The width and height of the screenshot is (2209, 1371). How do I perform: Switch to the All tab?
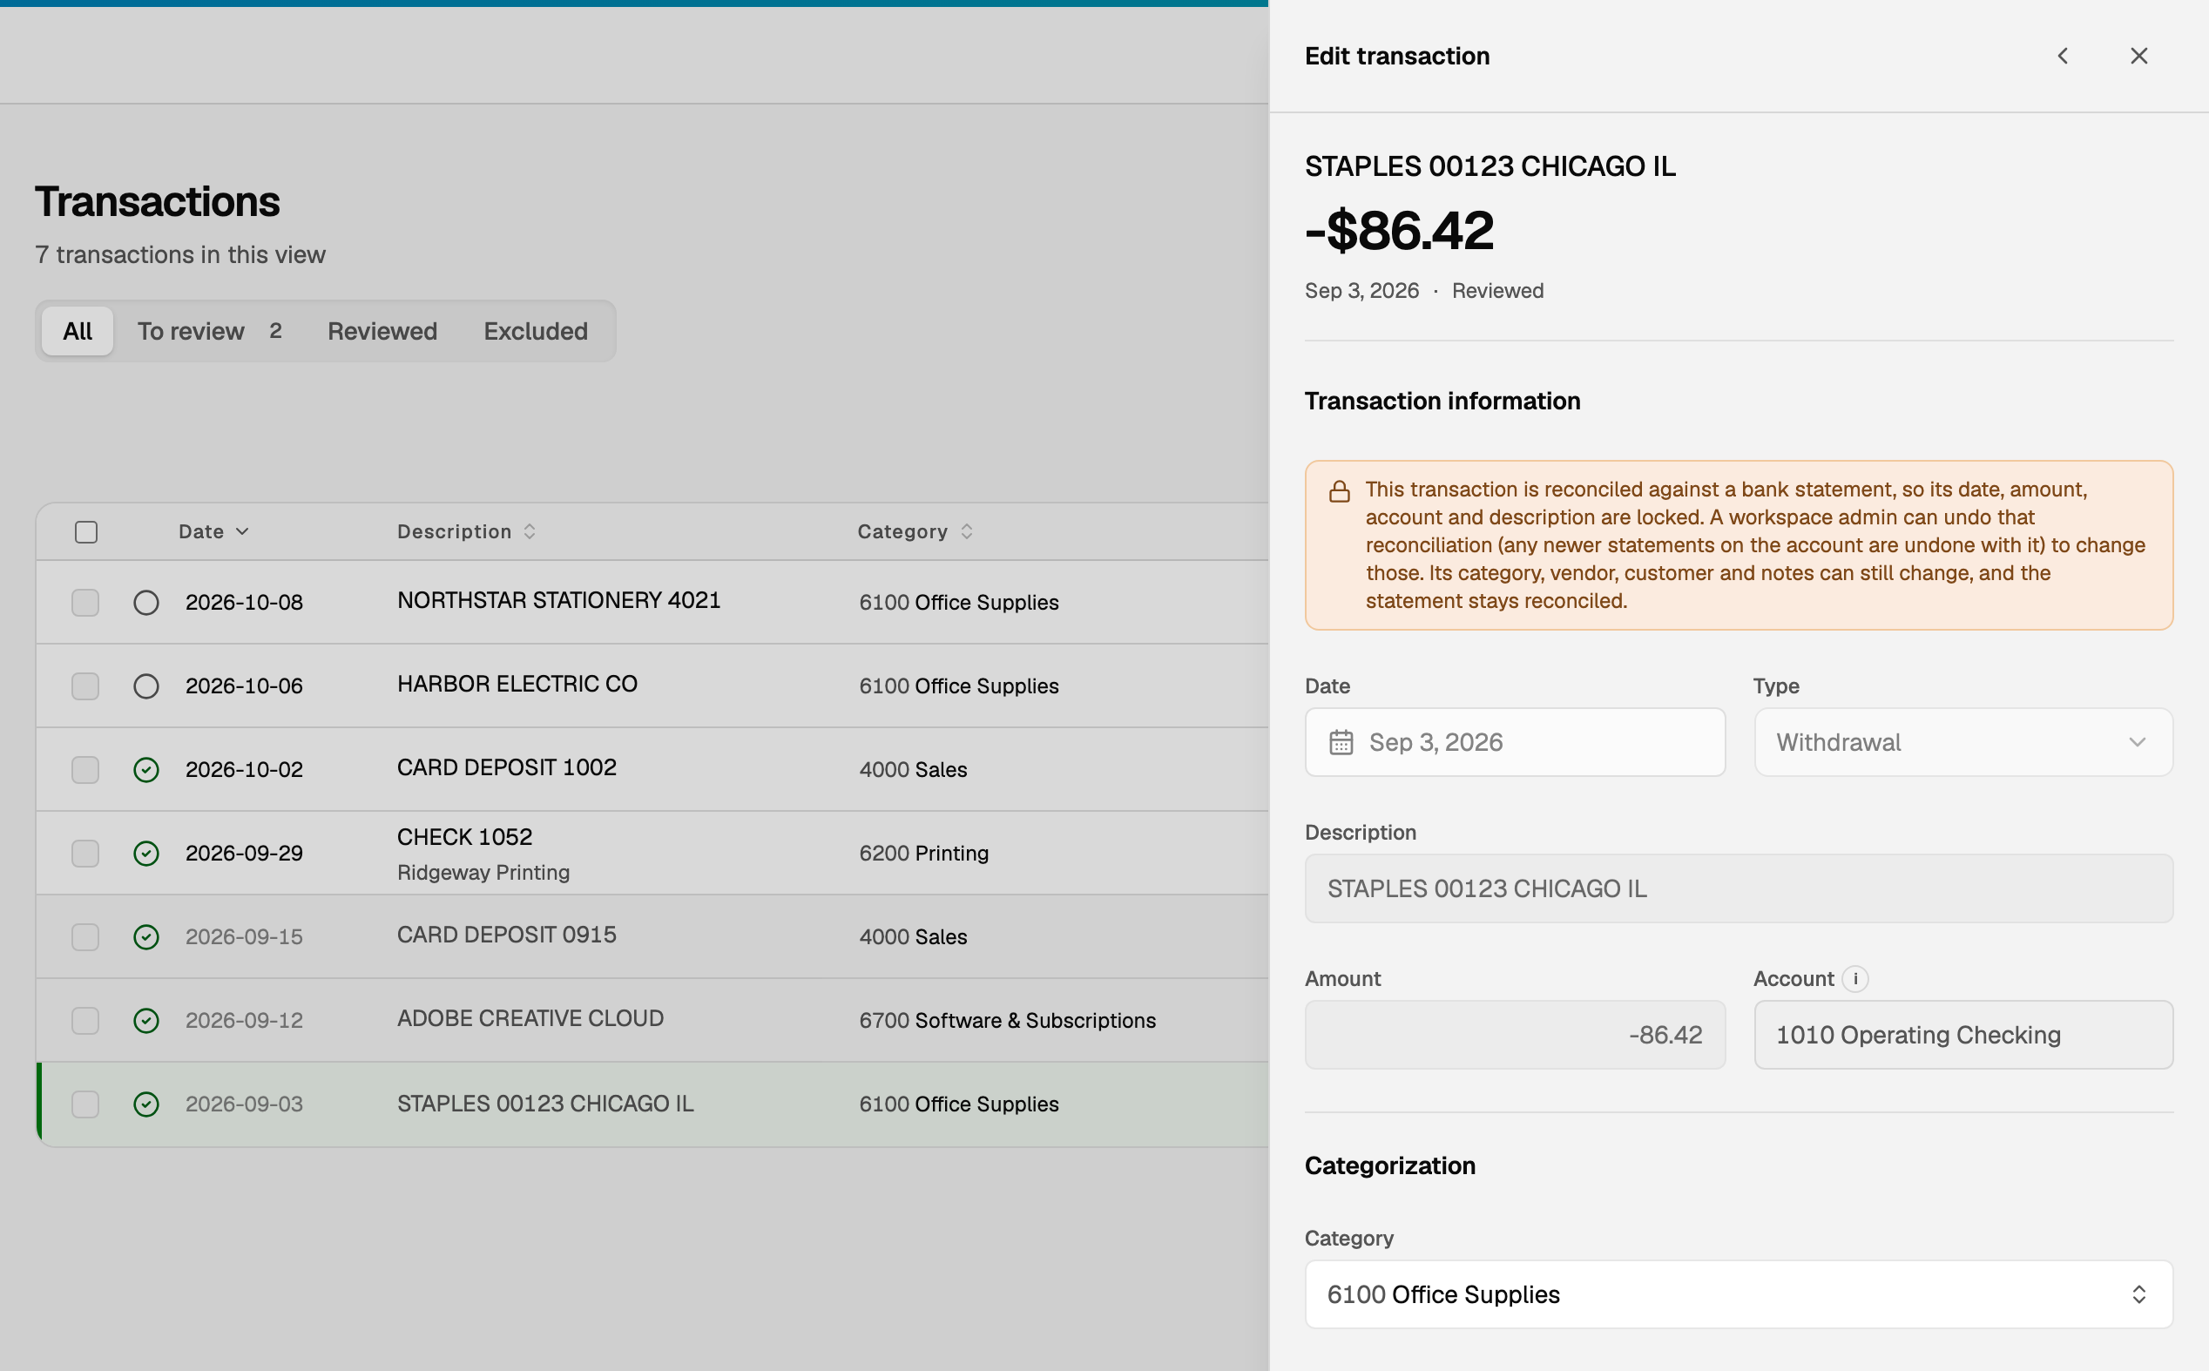(x=77, y=331)
